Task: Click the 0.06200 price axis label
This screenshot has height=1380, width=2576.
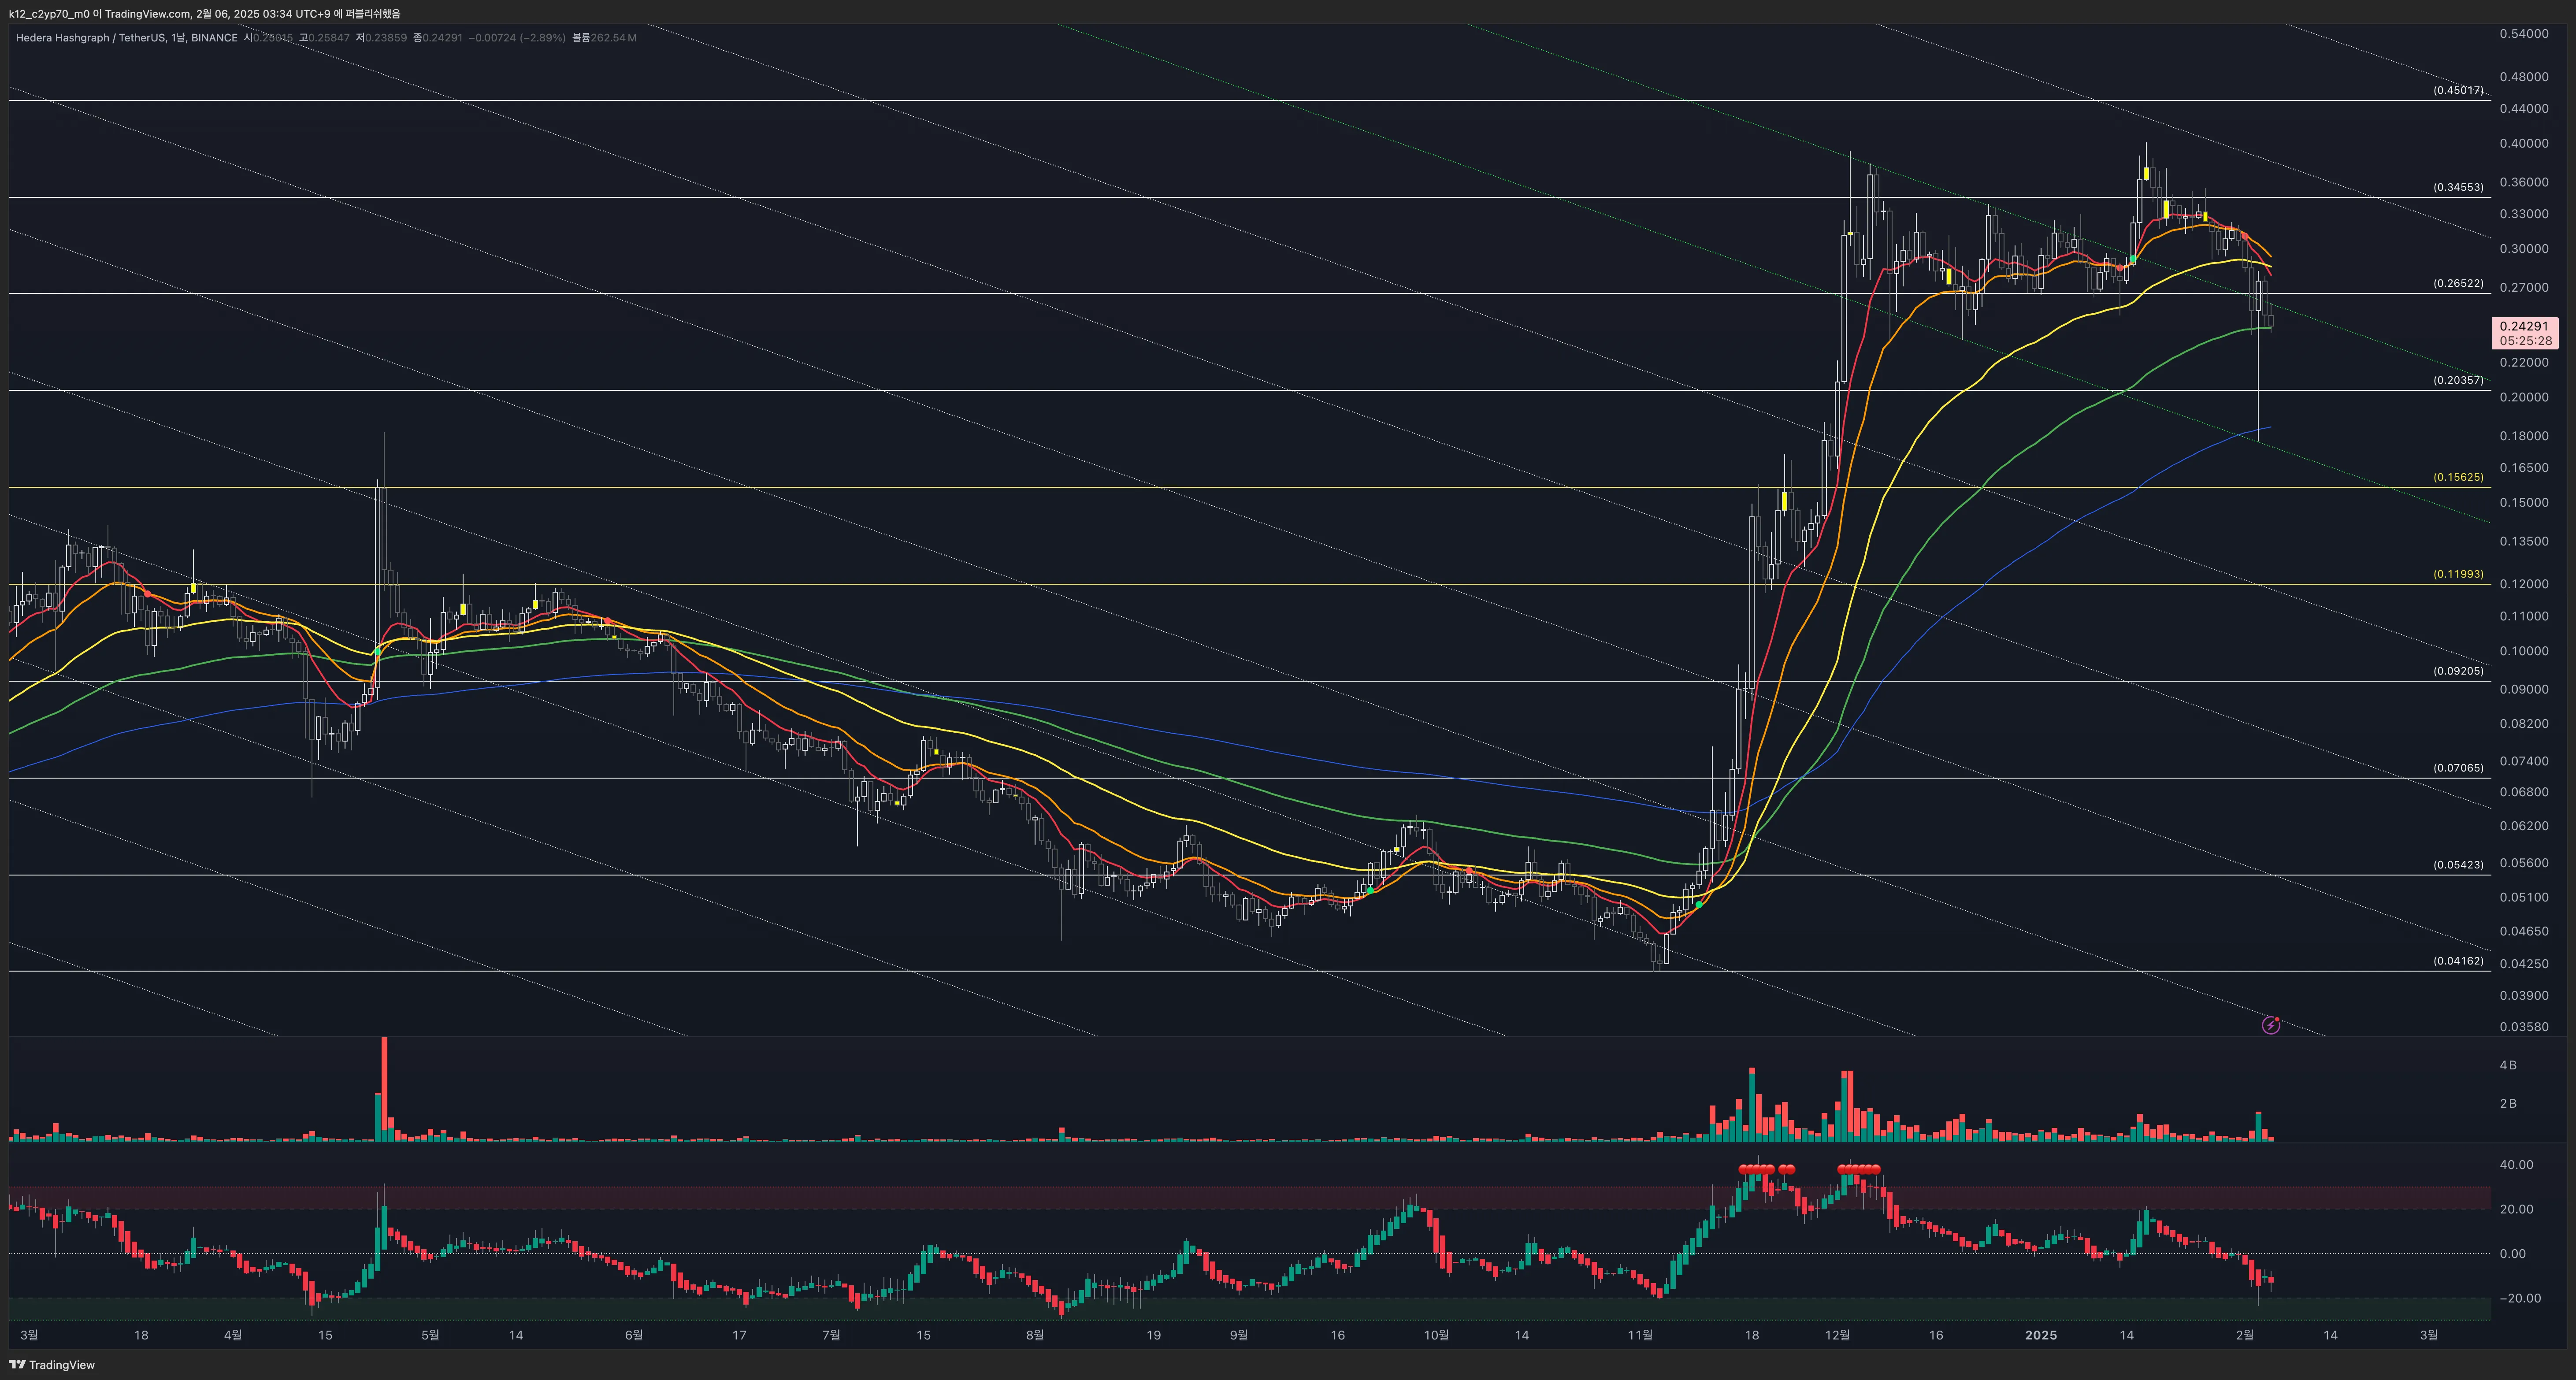Action: coord(2524,827)
